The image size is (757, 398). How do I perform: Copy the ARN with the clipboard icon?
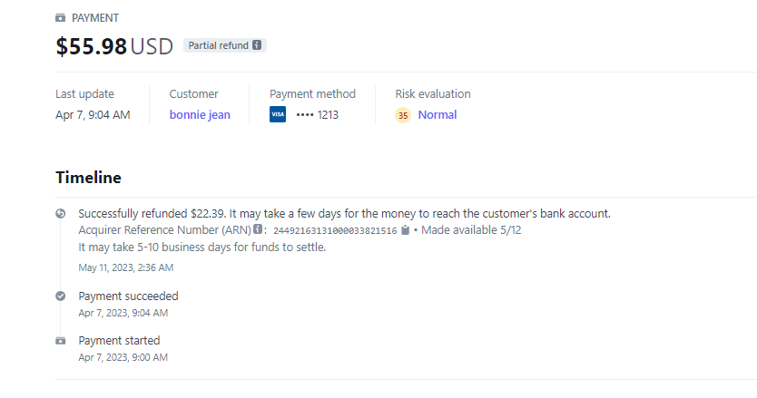click(x=406, y=230)
